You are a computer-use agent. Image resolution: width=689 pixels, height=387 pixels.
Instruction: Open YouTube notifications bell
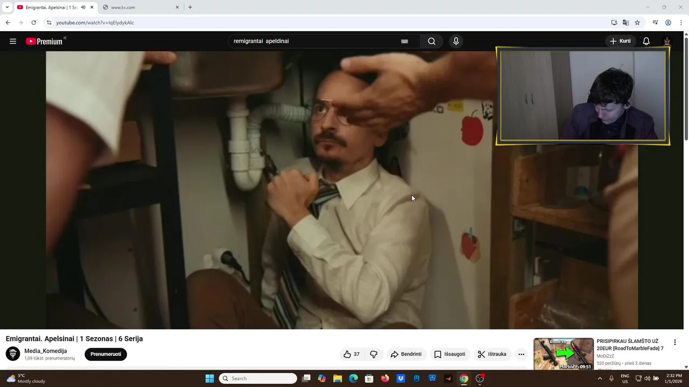646,41
